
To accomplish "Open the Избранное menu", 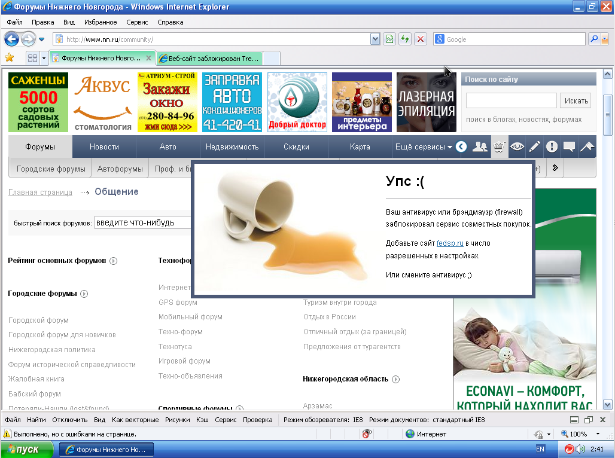I will [x=101, y=22].
